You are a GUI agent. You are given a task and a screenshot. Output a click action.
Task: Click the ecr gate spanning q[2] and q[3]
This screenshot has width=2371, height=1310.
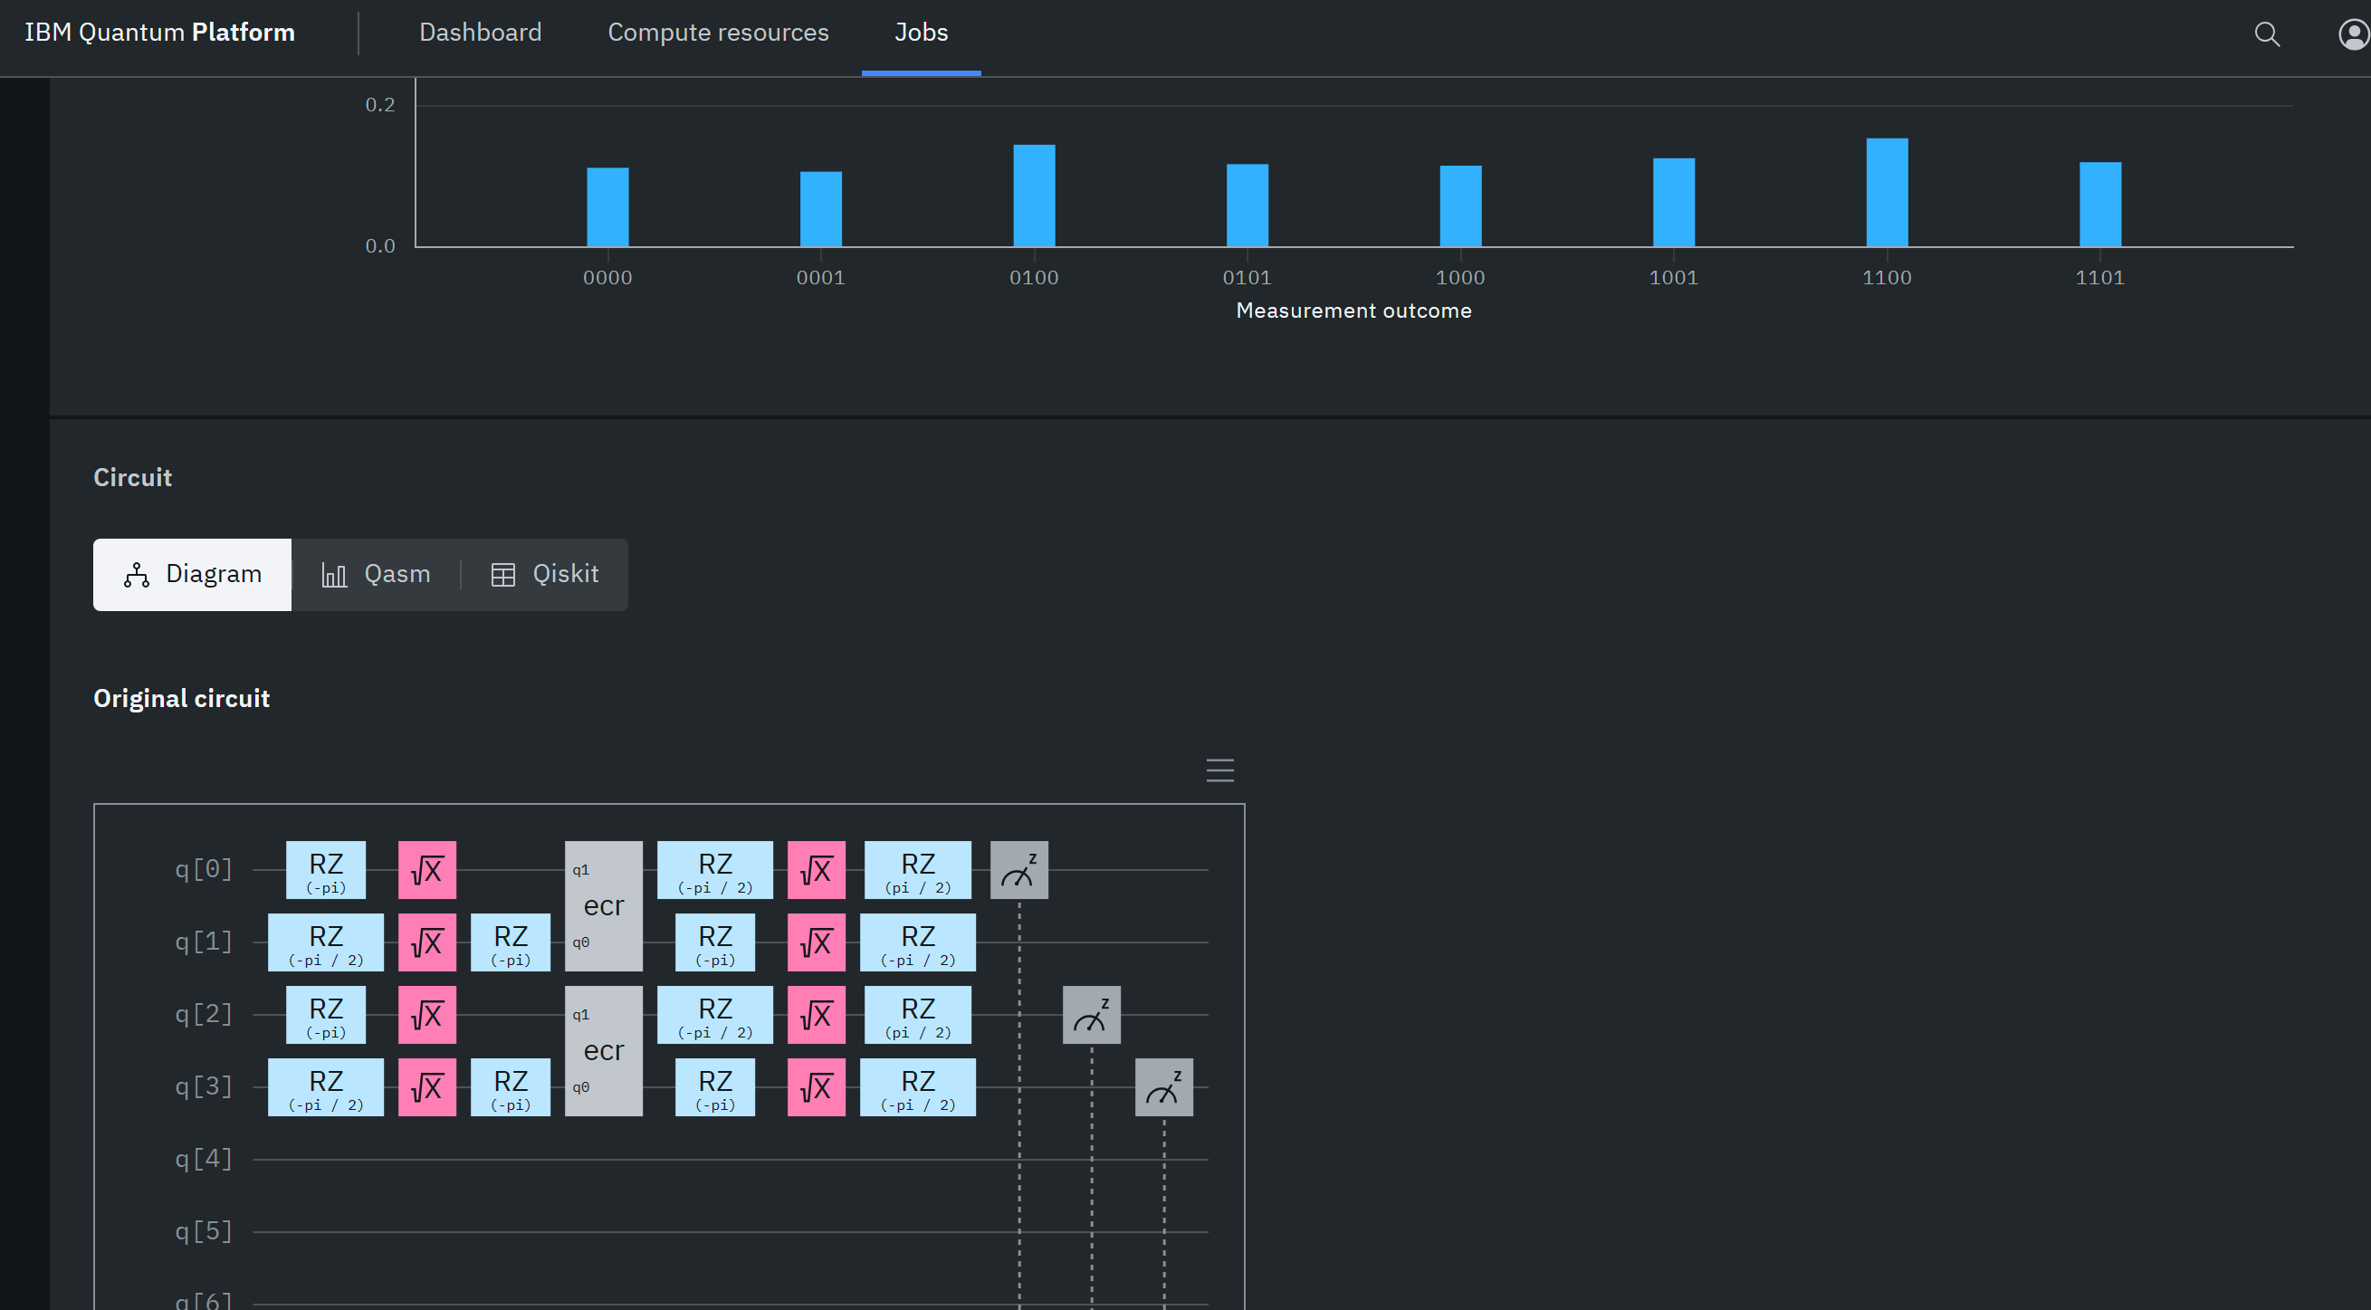[604, 1050]
